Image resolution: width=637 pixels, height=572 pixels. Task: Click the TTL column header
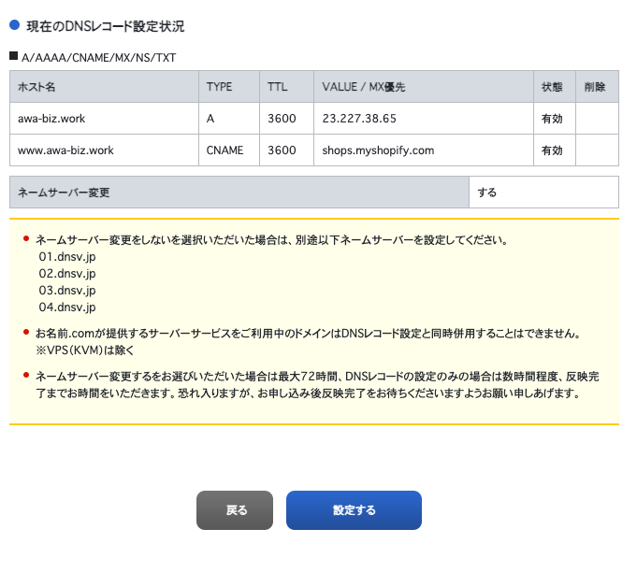(x=286, y=87)
